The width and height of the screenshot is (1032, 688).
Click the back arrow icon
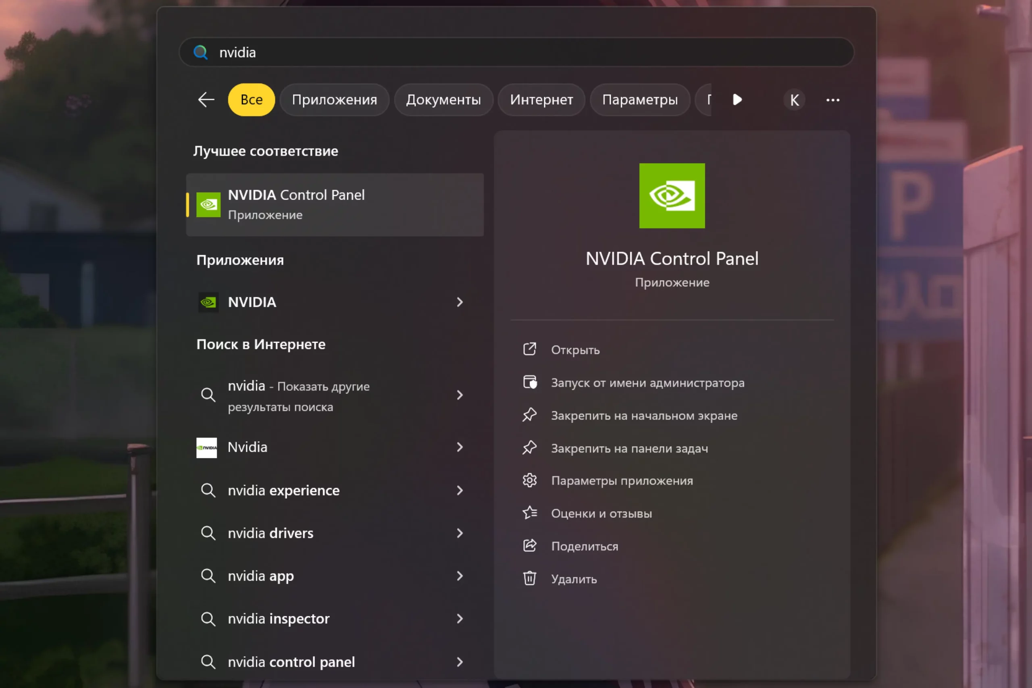coord(206,100)
